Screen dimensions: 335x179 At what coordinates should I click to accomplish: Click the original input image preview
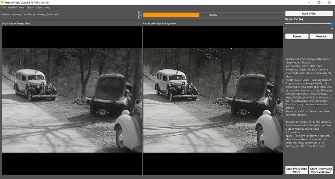coord(72,100)
